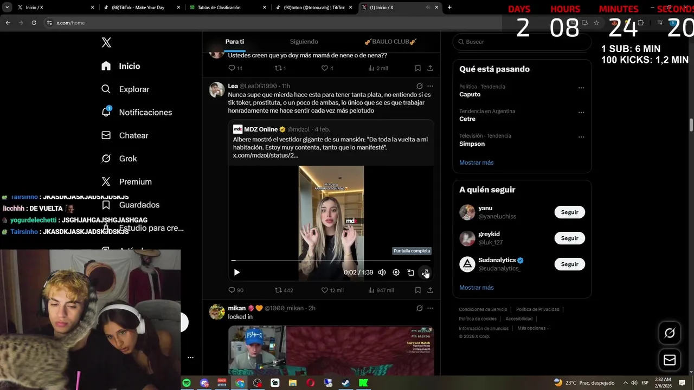The height and width of the screenshot is (390, 694).
Task: Reply to the top post with 14 comments
Action: [x=235, y=68]
